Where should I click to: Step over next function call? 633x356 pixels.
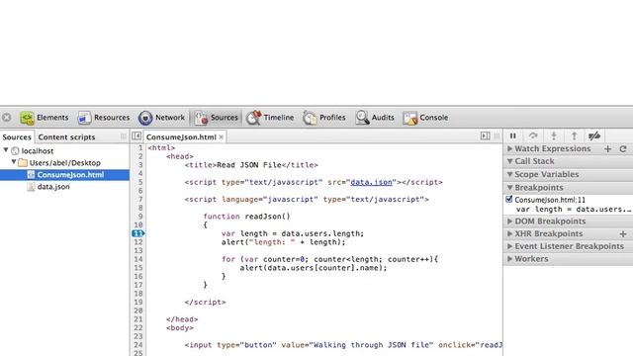(x=533, y=136)
